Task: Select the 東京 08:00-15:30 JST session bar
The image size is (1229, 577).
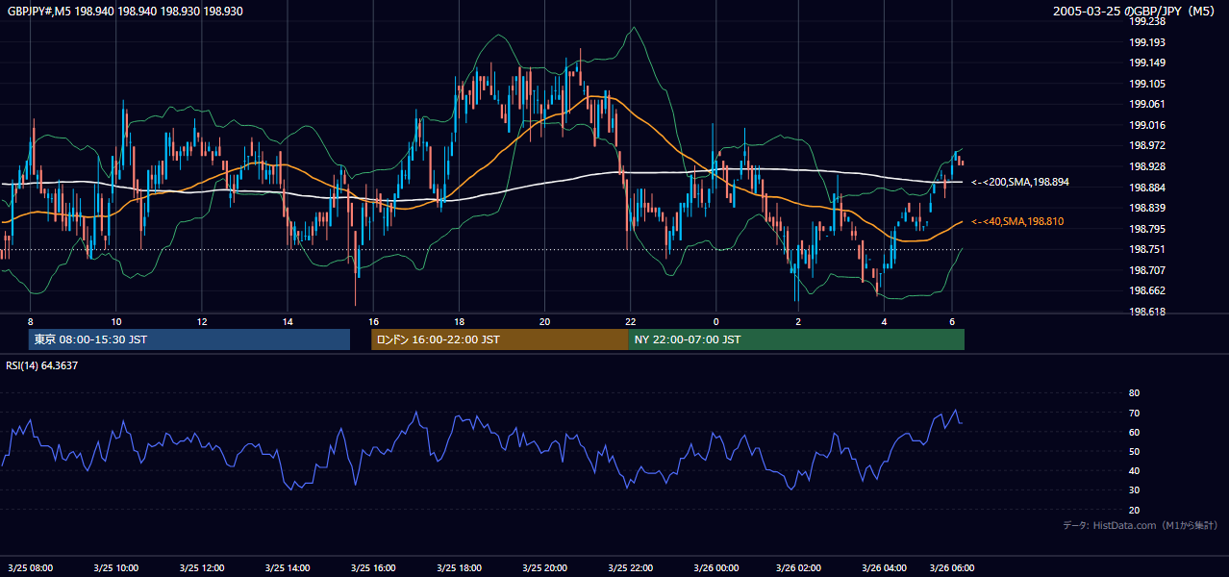Action: 189,339
